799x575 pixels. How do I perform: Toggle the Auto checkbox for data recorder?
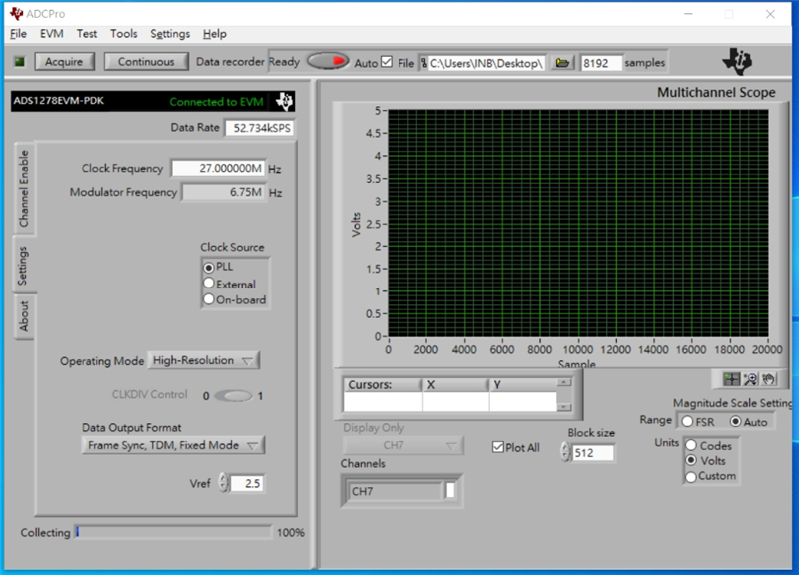tap(387, 62)
